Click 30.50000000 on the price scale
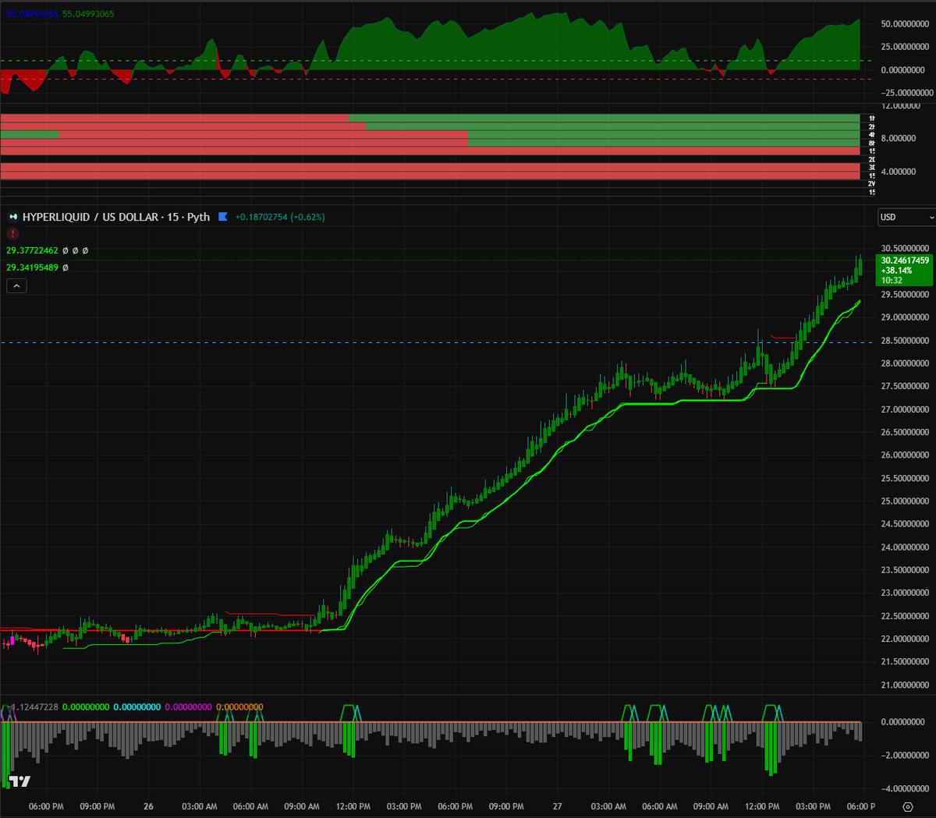 pyautogui.click(x=905, y=249)
